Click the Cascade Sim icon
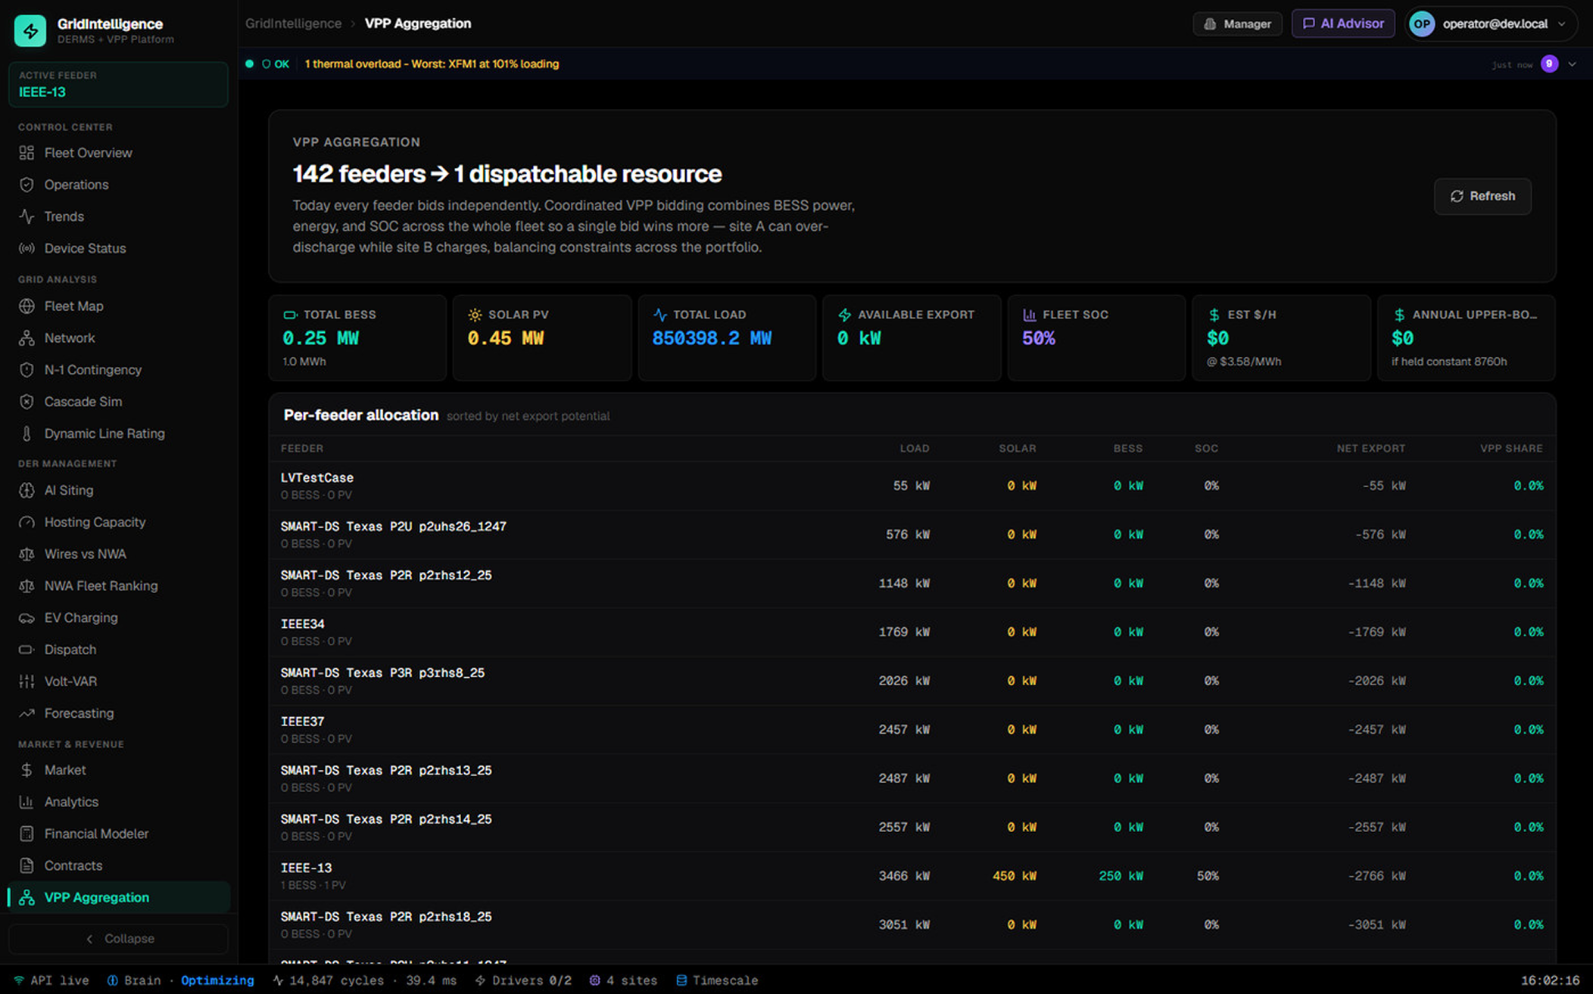 click(x=26, y=402)
